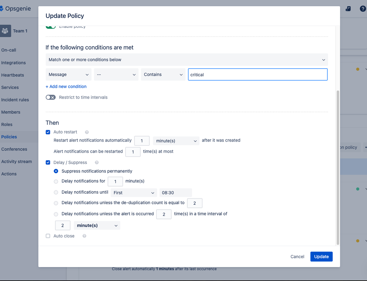Click the Team 1 avatar icon

pyautogui.click(x=5, y=31)
